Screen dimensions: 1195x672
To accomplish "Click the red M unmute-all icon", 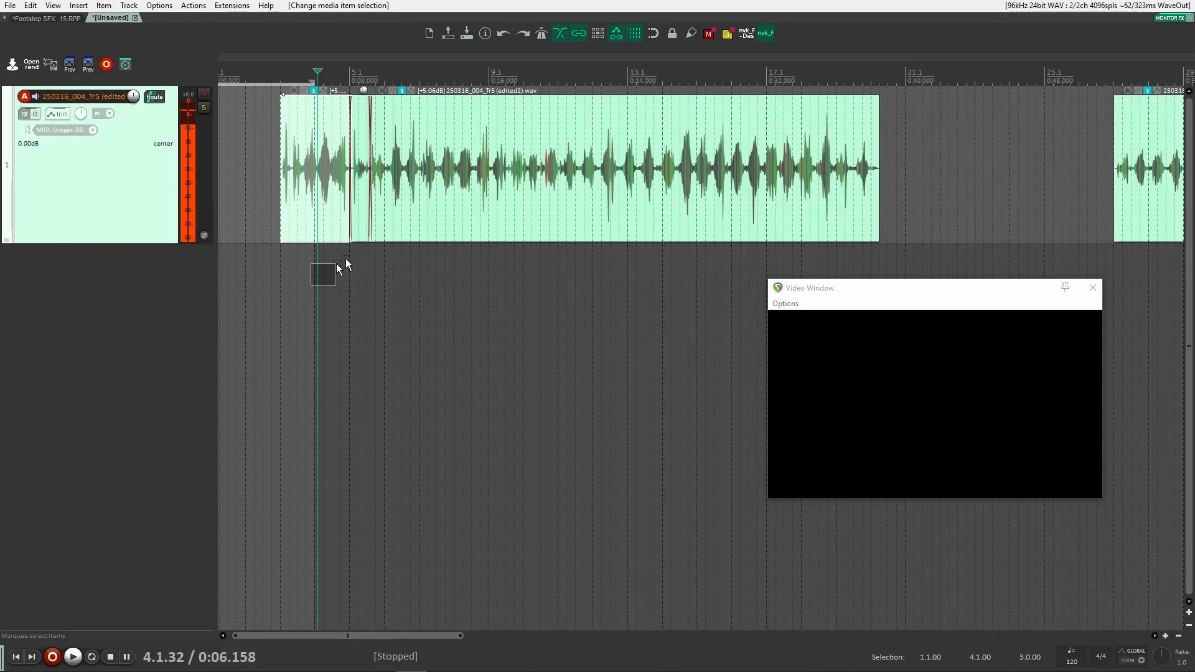I will point(709,34).
